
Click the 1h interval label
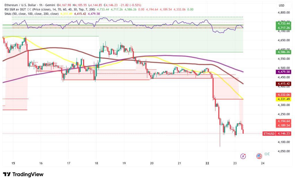(41, 5)
